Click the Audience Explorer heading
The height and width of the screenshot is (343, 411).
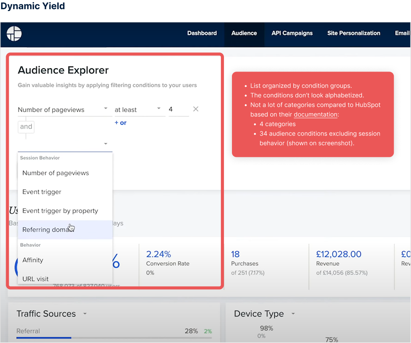[63, 70]
